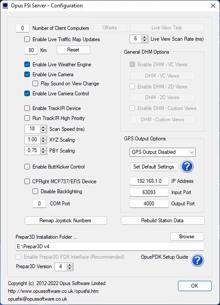This screenshot has width=220, height=305.
Task: Uncheck Enable Live Weather Engine
Action: click(27, 65)
